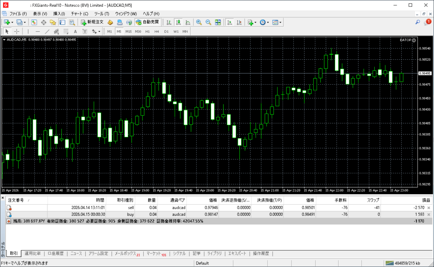
Task: Expand the indicators list dropdown
Action: [x=256, y=22]
